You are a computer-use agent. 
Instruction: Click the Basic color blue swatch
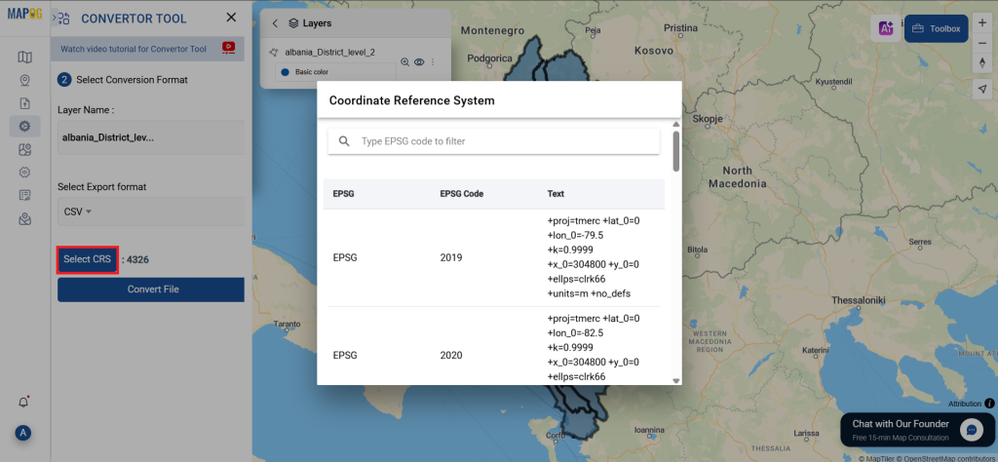pyautogui.click(x=286, y=72)
